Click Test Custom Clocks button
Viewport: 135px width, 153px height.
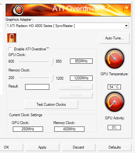coord(51,105)
